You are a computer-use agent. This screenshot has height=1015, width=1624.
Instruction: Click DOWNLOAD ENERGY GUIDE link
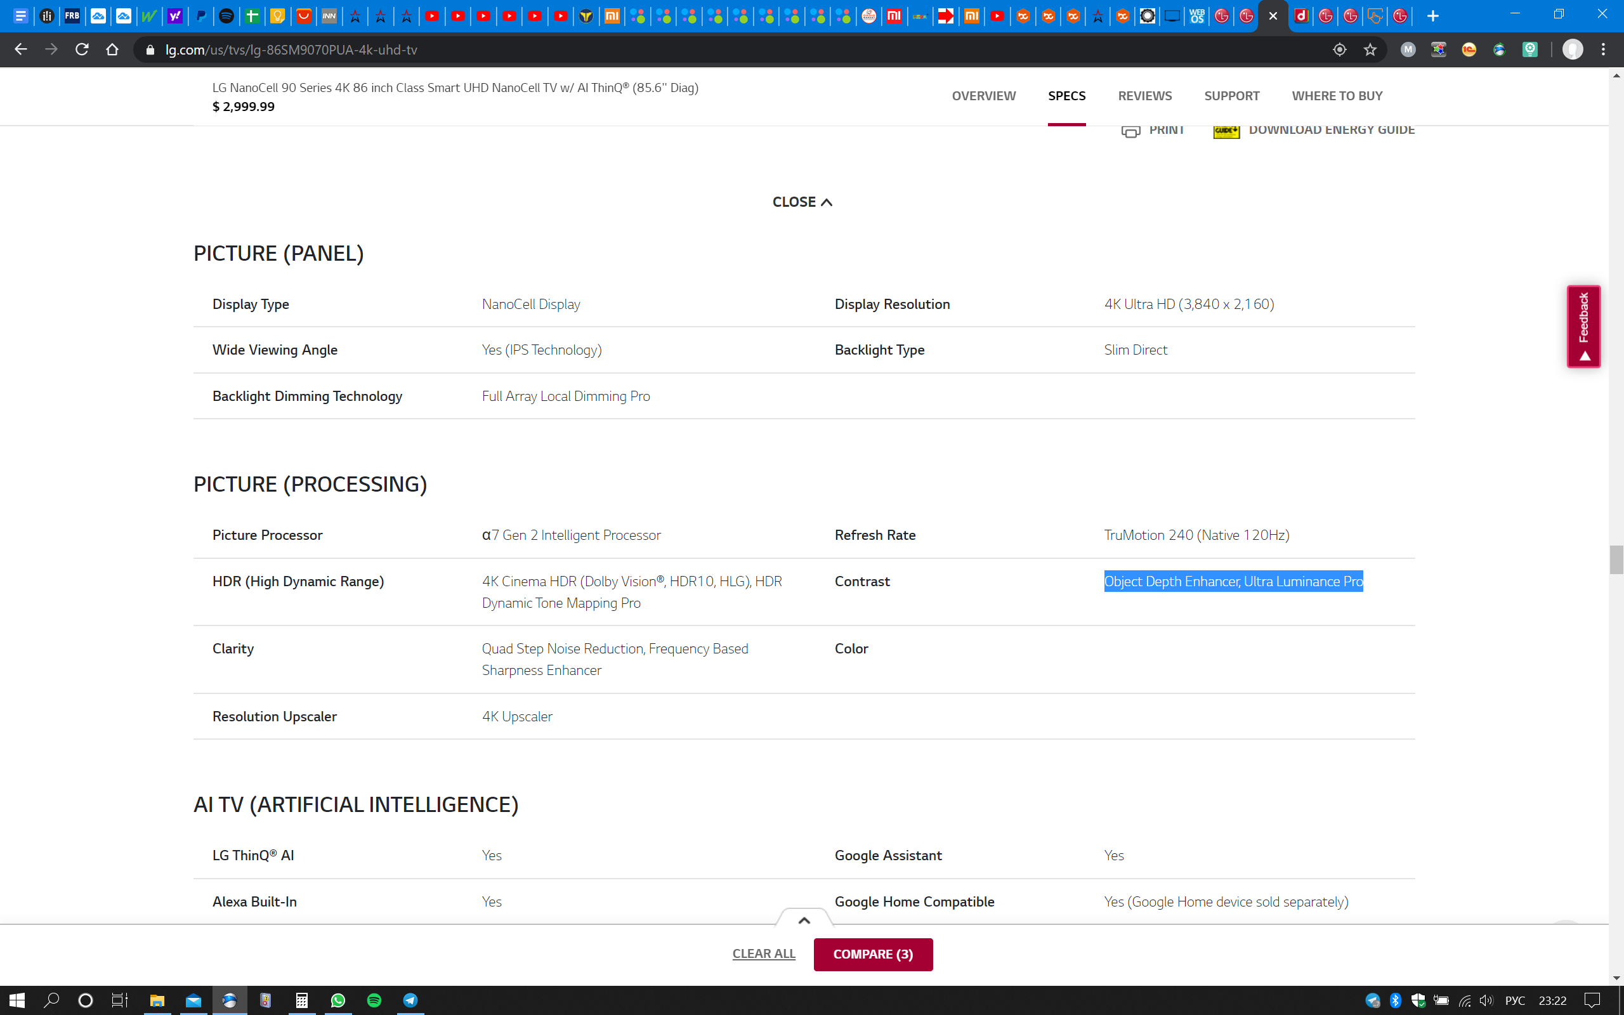pos(1331,130)
